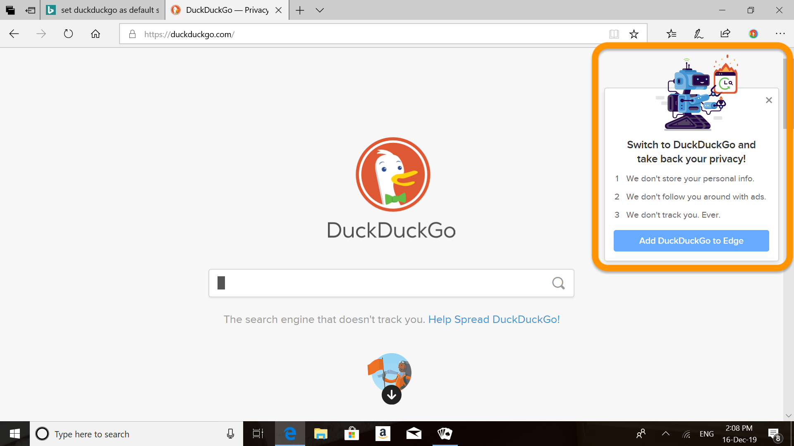
Task: Click 'We don't follow you around with ads.'
Action: tap(696, 197)
